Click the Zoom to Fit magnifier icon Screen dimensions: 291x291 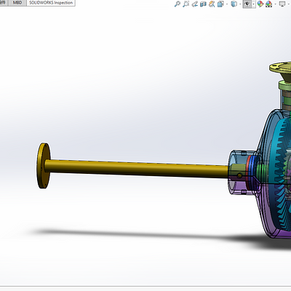[178, 4]
